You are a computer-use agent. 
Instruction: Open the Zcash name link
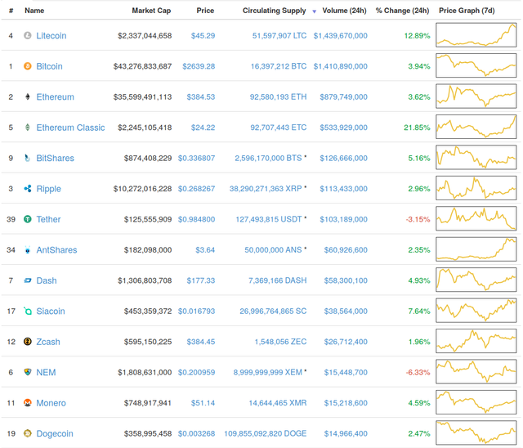coord(48,342)
